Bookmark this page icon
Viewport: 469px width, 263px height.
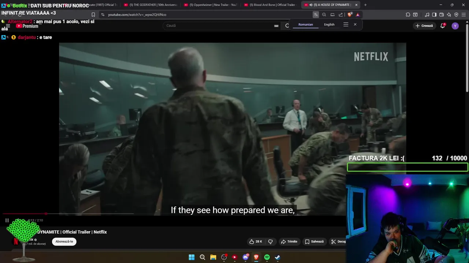(93, 15)
